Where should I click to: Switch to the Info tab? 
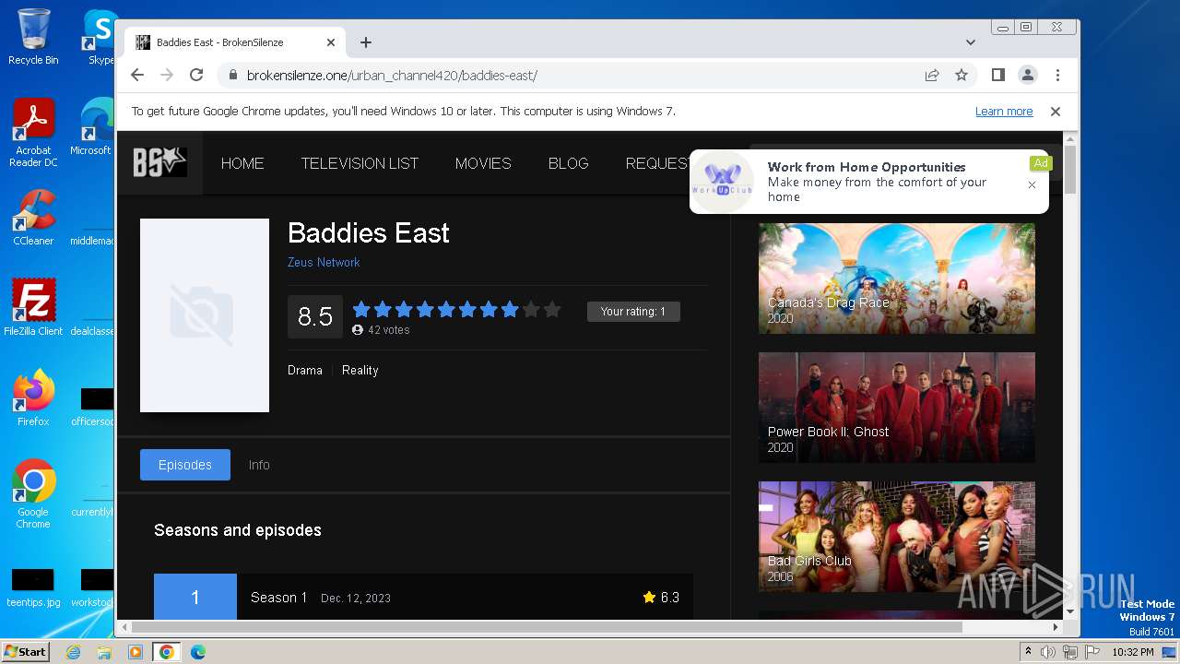259,465
